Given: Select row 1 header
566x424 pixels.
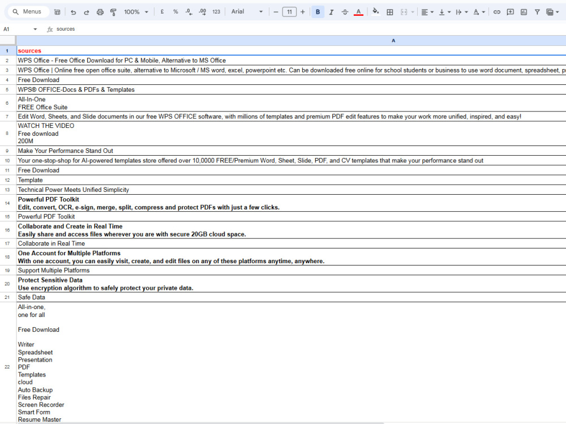Looking at the screenshot, I should 7,50.
